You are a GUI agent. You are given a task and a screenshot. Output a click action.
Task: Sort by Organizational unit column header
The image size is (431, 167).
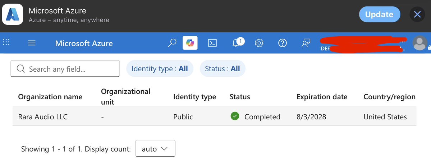125,97
